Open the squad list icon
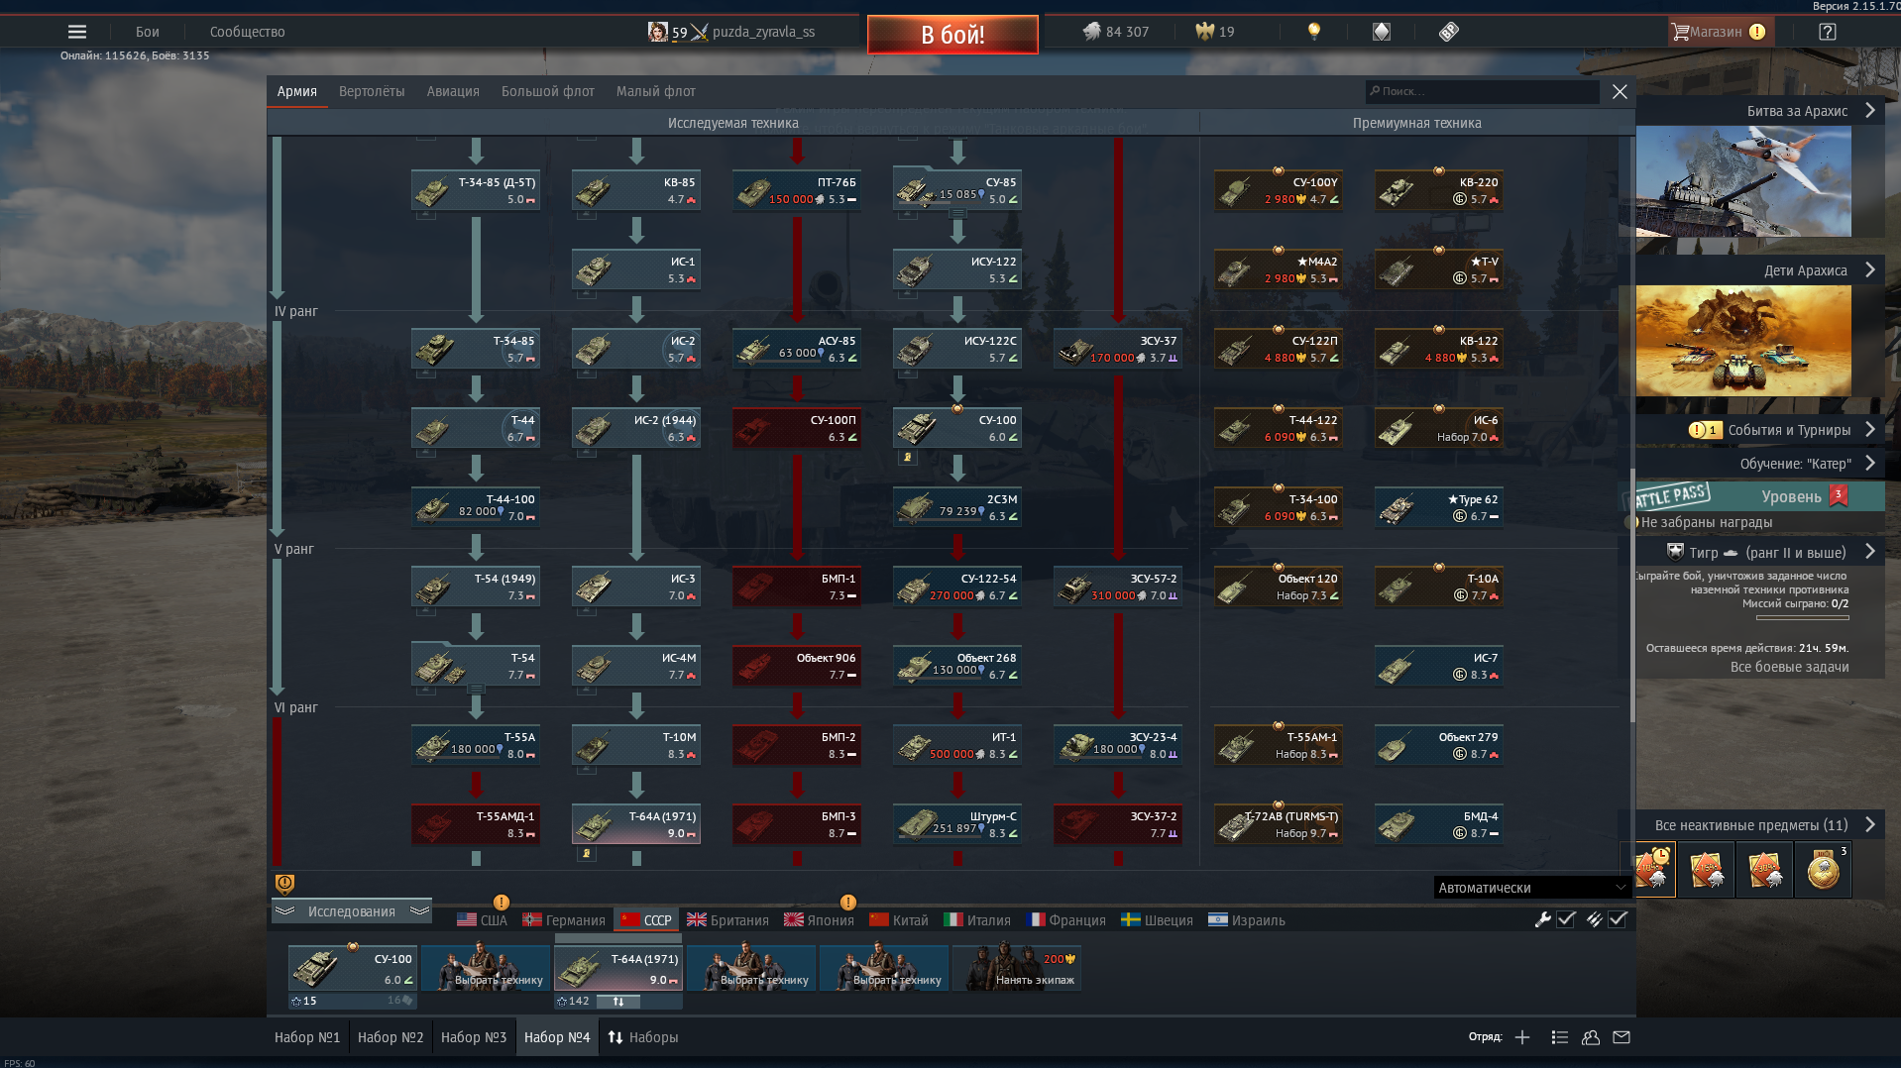 (x=1559, y=1037)
